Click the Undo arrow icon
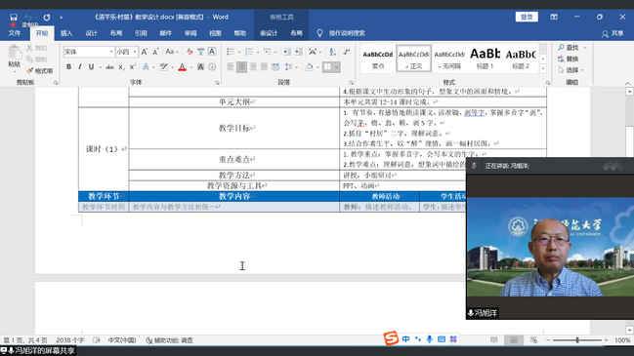Screen dimensions: 634x356 [28, 17]
